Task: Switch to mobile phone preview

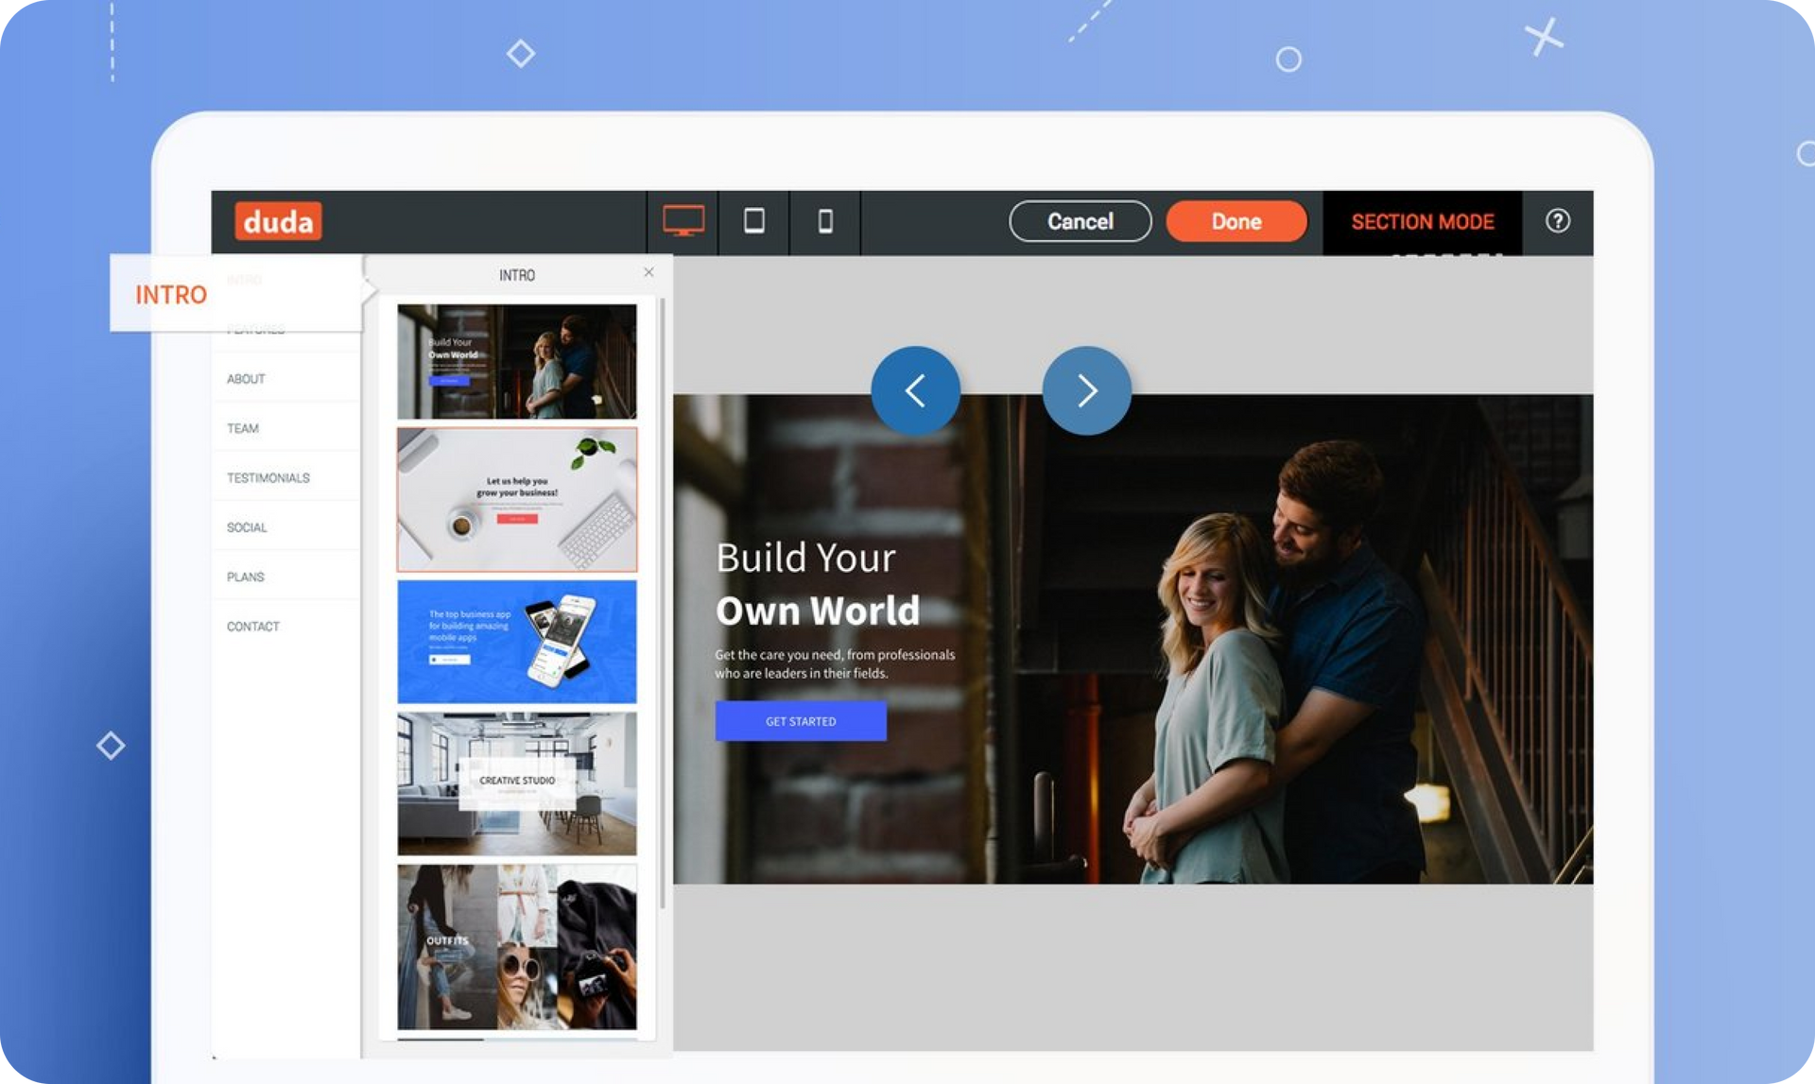Action: pyautogui.click(x=824, y=221)
